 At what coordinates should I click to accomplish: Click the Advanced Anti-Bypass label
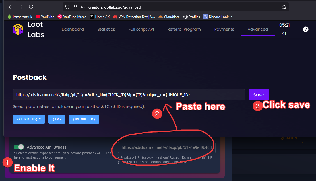(47, 147)
